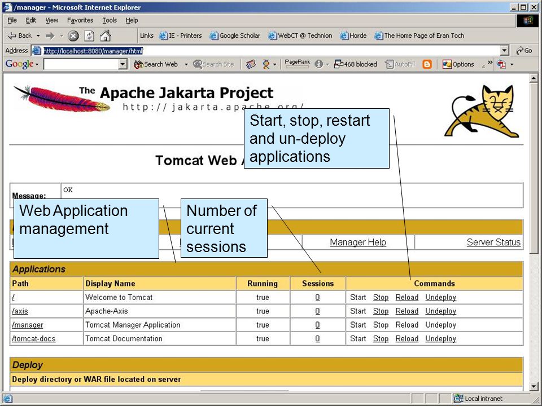Click the Address bar URL field

[x=265, y=51]
